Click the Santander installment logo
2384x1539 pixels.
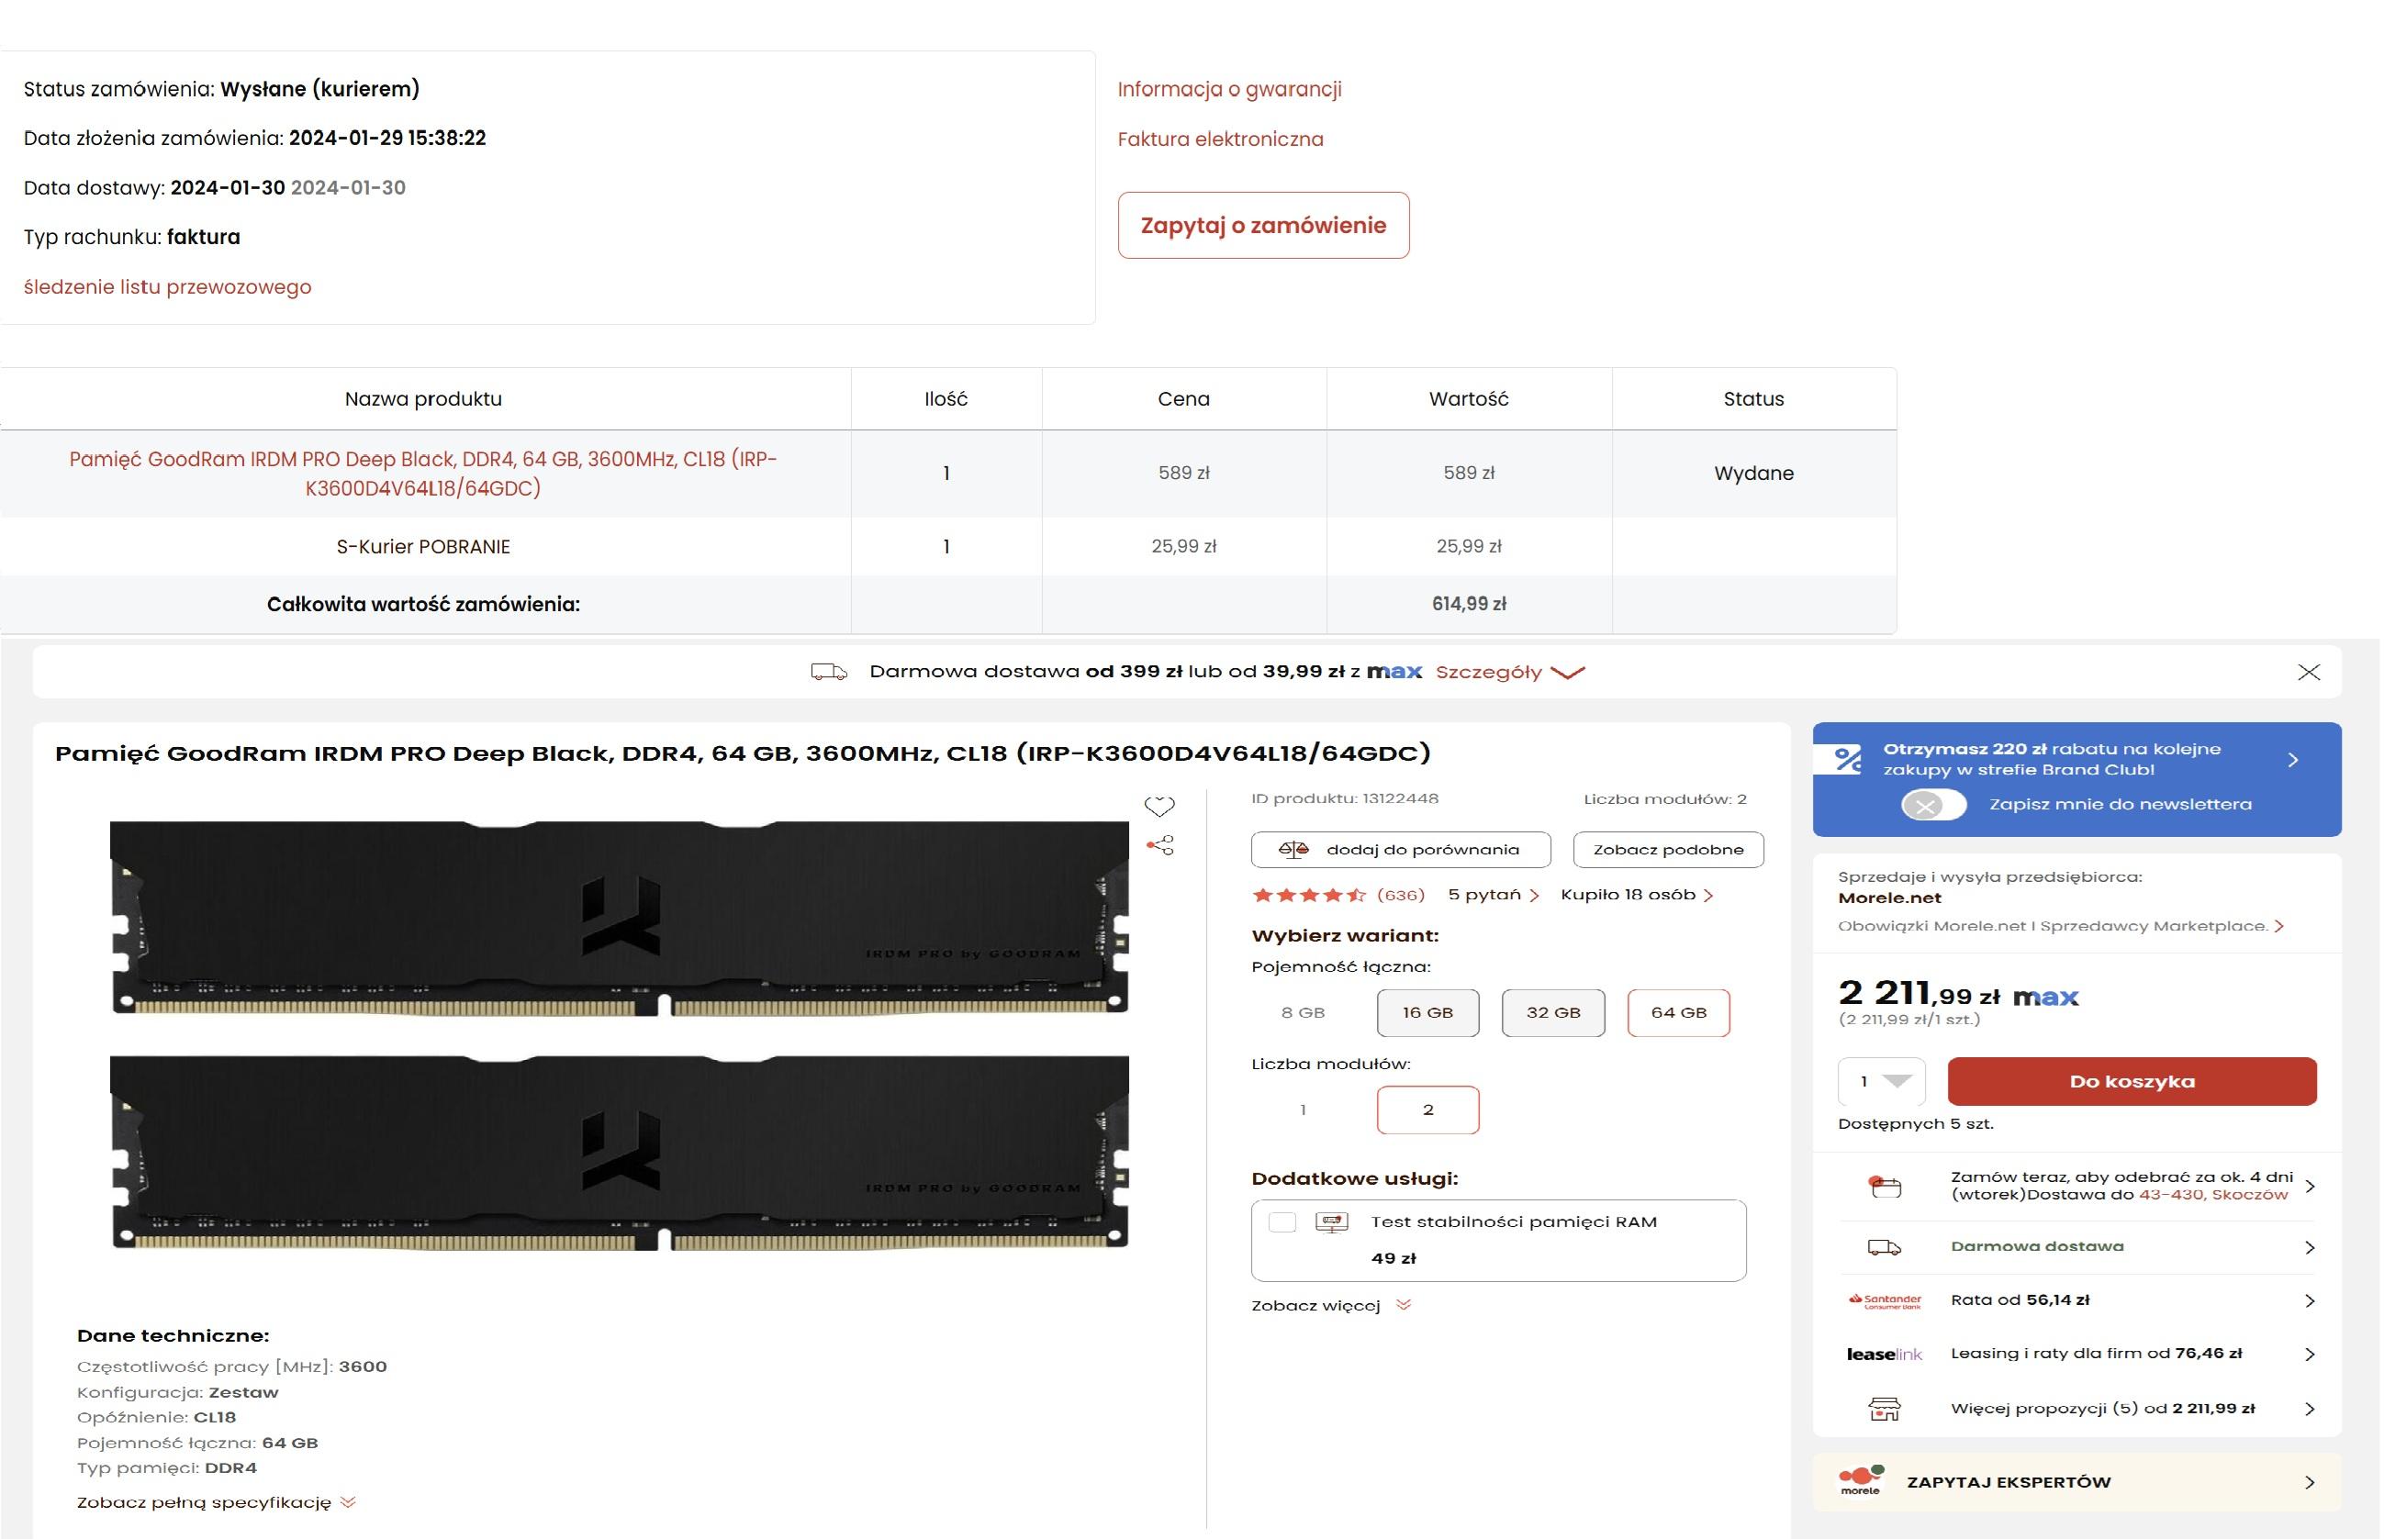point(1885,1301)
